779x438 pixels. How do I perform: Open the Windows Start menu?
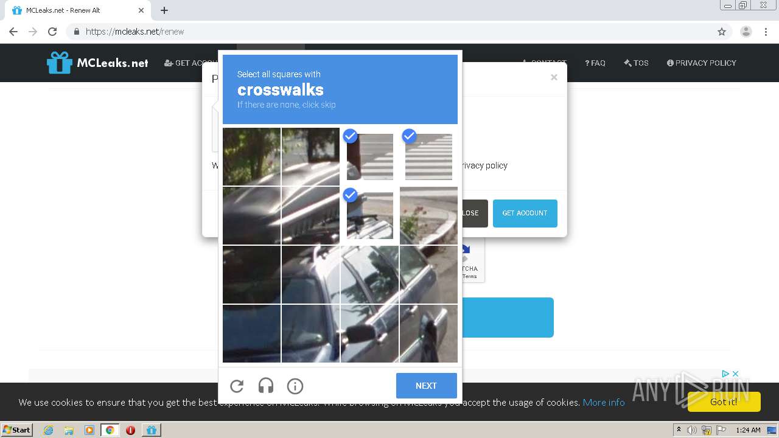point(17,429)
